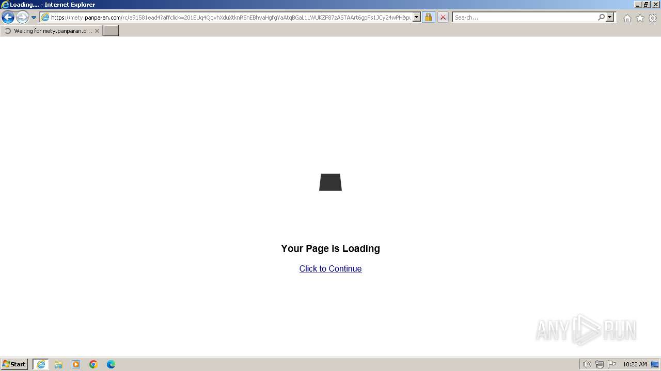Image resolution: width=661 pixels, height=371 pixels.
Task: Open the recent pages dropdown arrow
Action: click(x=34, y=18)
